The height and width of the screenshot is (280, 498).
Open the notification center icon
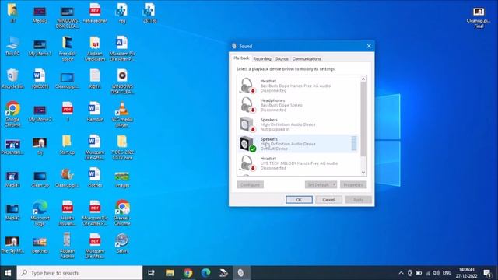tap(487, 273)
